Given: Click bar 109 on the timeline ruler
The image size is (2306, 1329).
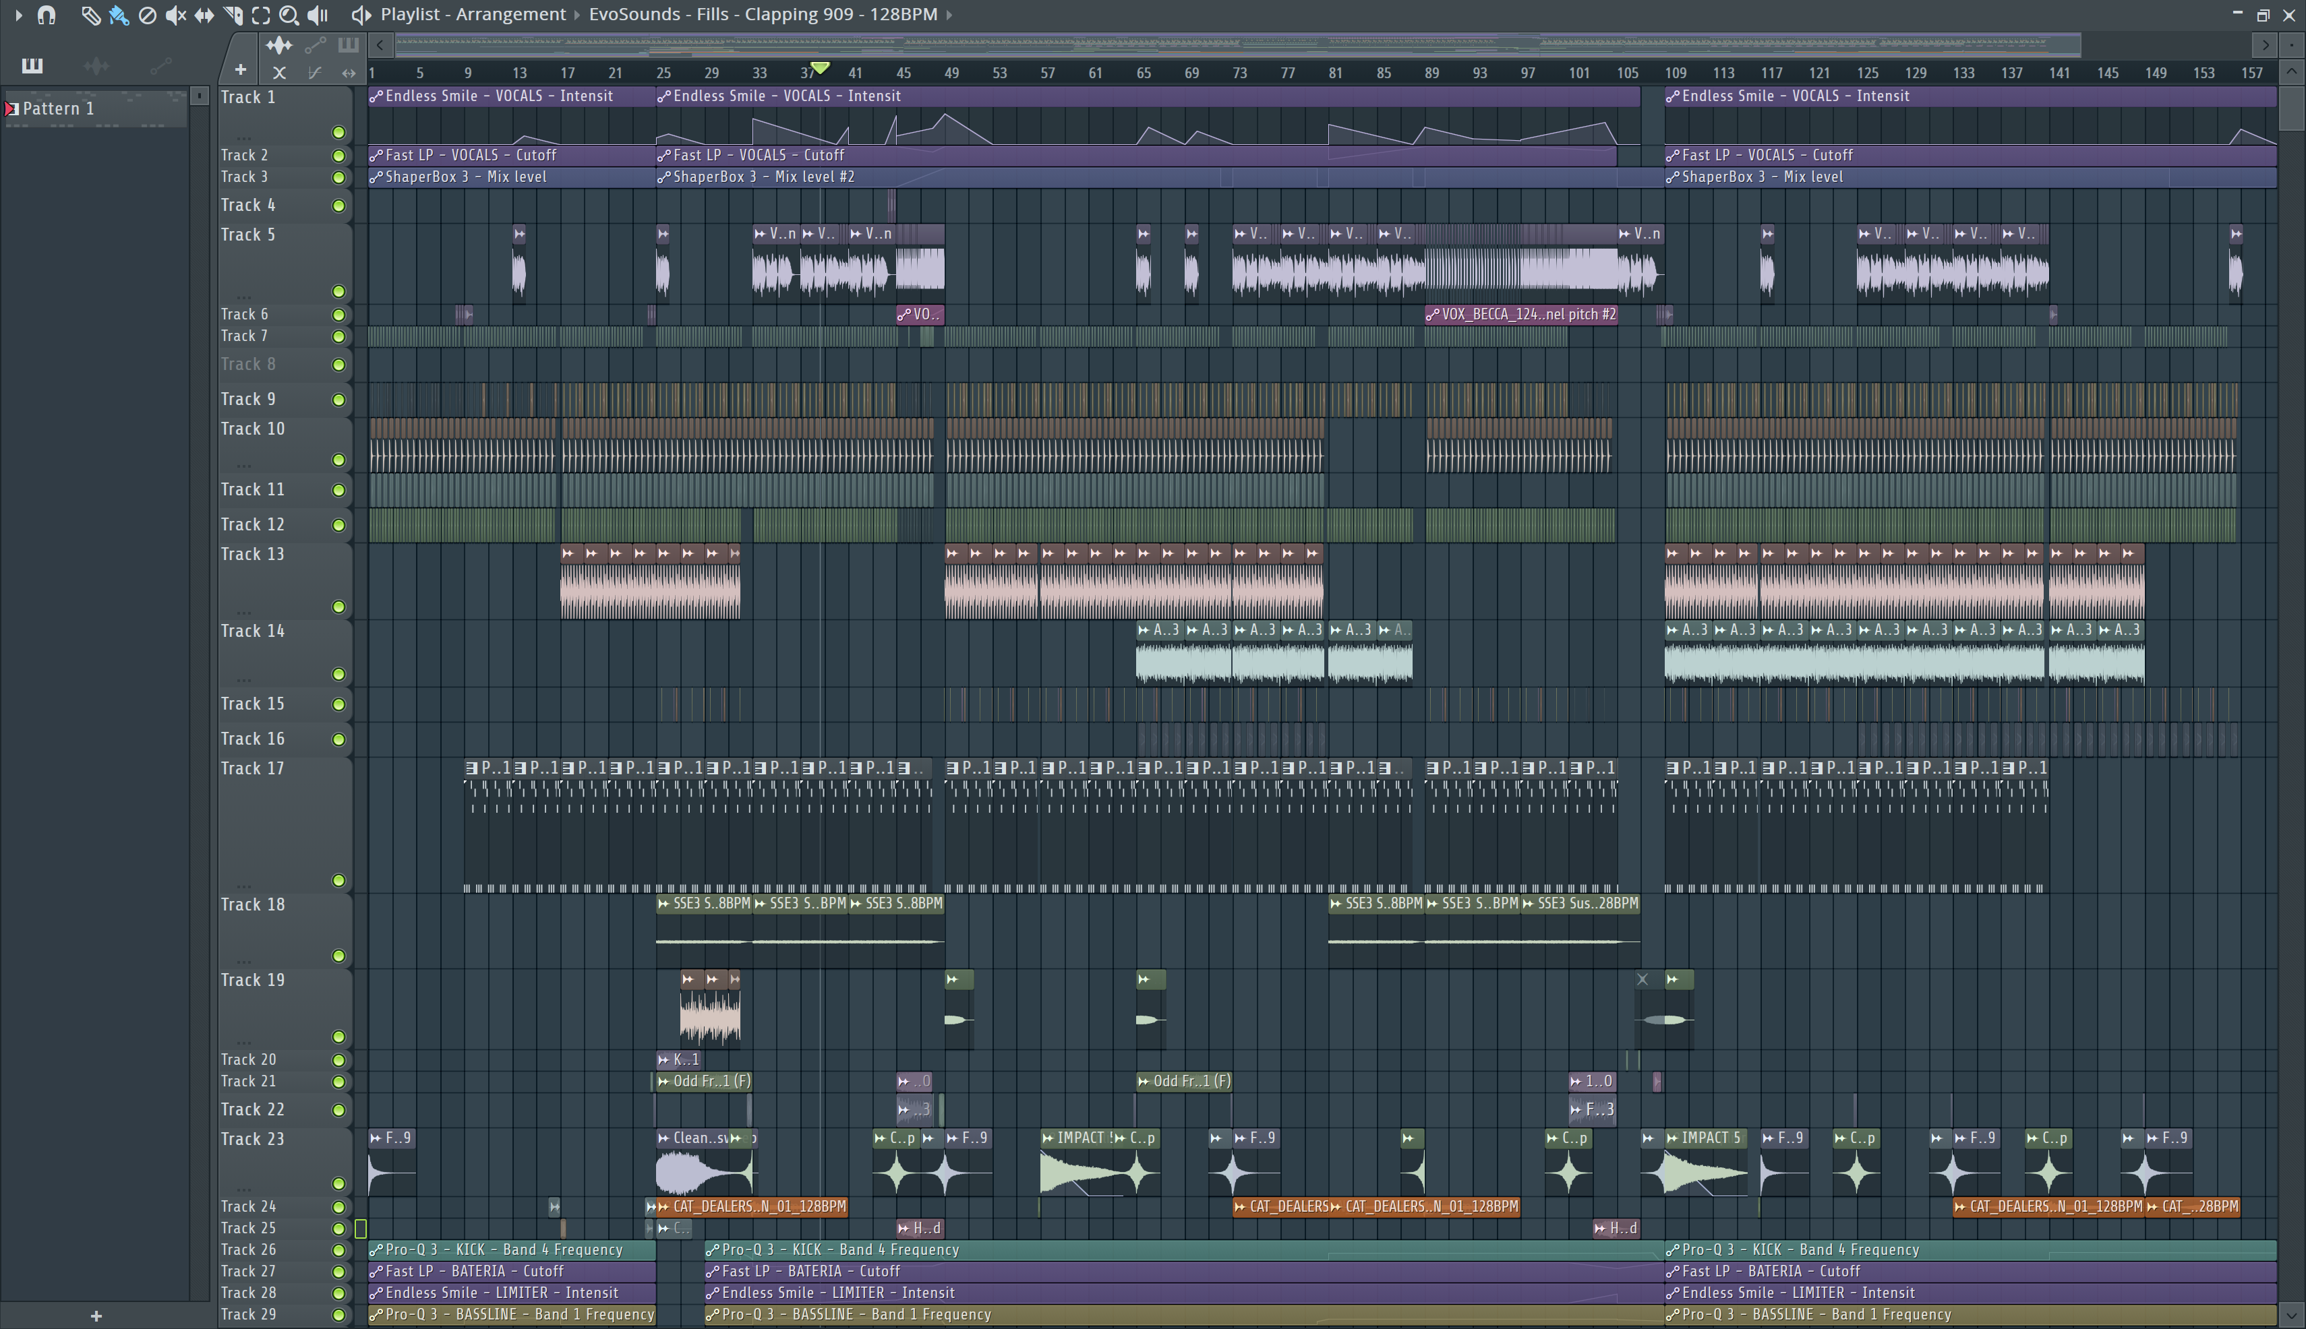Looking at the screenshot, I should coord(1675,73).
